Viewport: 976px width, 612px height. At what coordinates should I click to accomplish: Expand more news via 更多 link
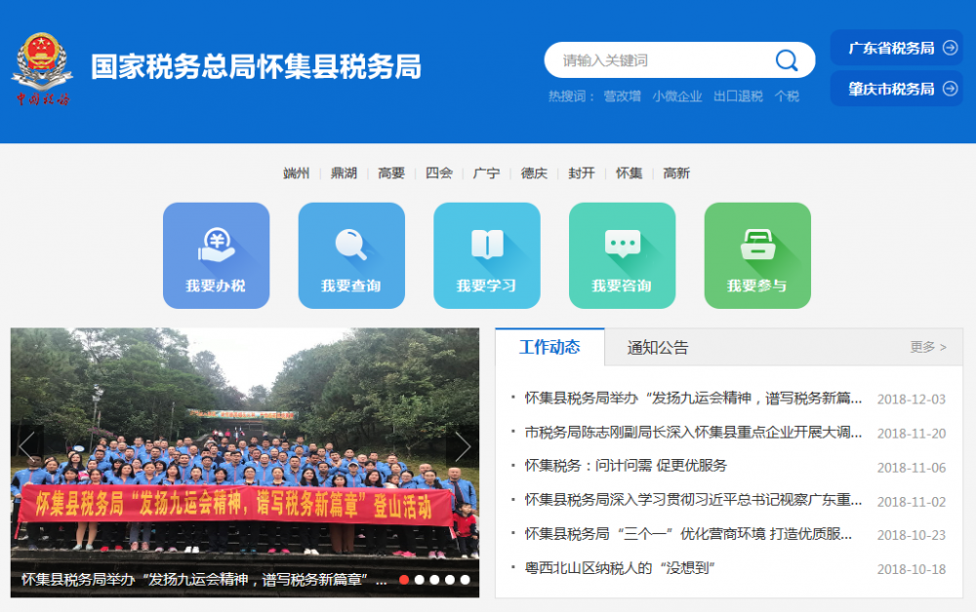[925, 347]
